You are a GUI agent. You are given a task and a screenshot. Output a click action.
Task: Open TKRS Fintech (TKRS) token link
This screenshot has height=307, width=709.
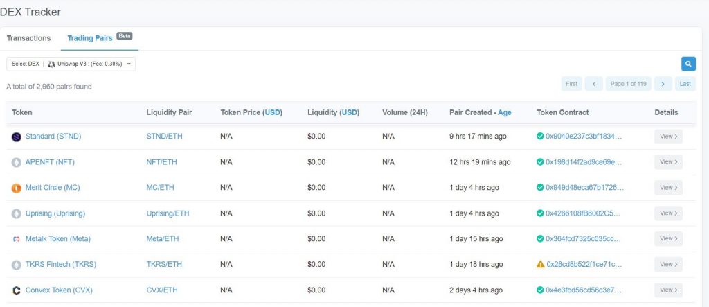pyautogui.click(x=61, y=264)
